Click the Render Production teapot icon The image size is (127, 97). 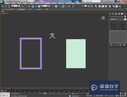tap(120, 6)
